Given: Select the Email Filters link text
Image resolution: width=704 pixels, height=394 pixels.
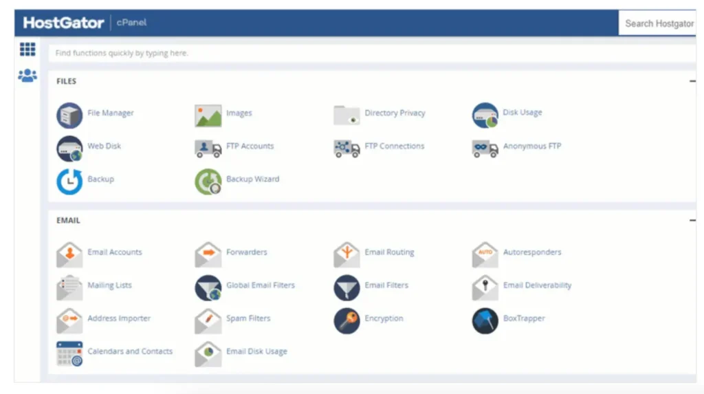Looking at the screenshot, I should click(x=386, y=285).
